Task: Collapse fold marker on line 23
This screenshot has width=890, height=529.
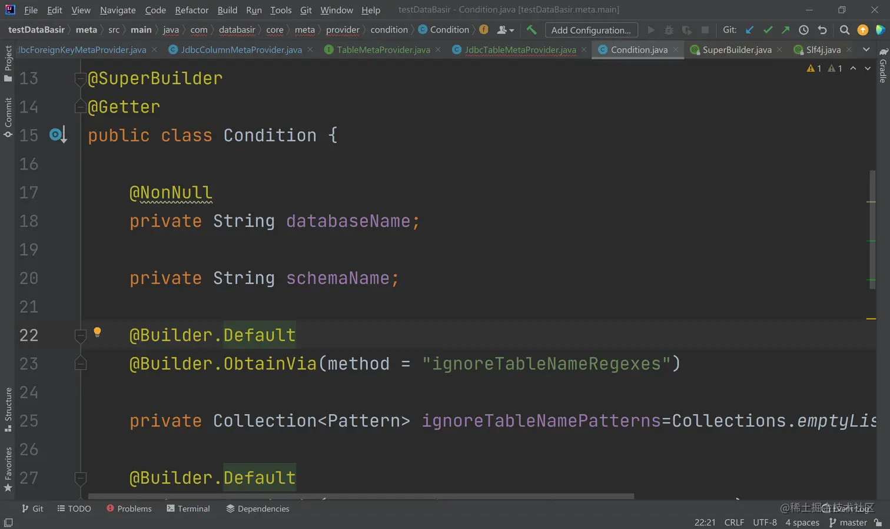Action: 81,363
